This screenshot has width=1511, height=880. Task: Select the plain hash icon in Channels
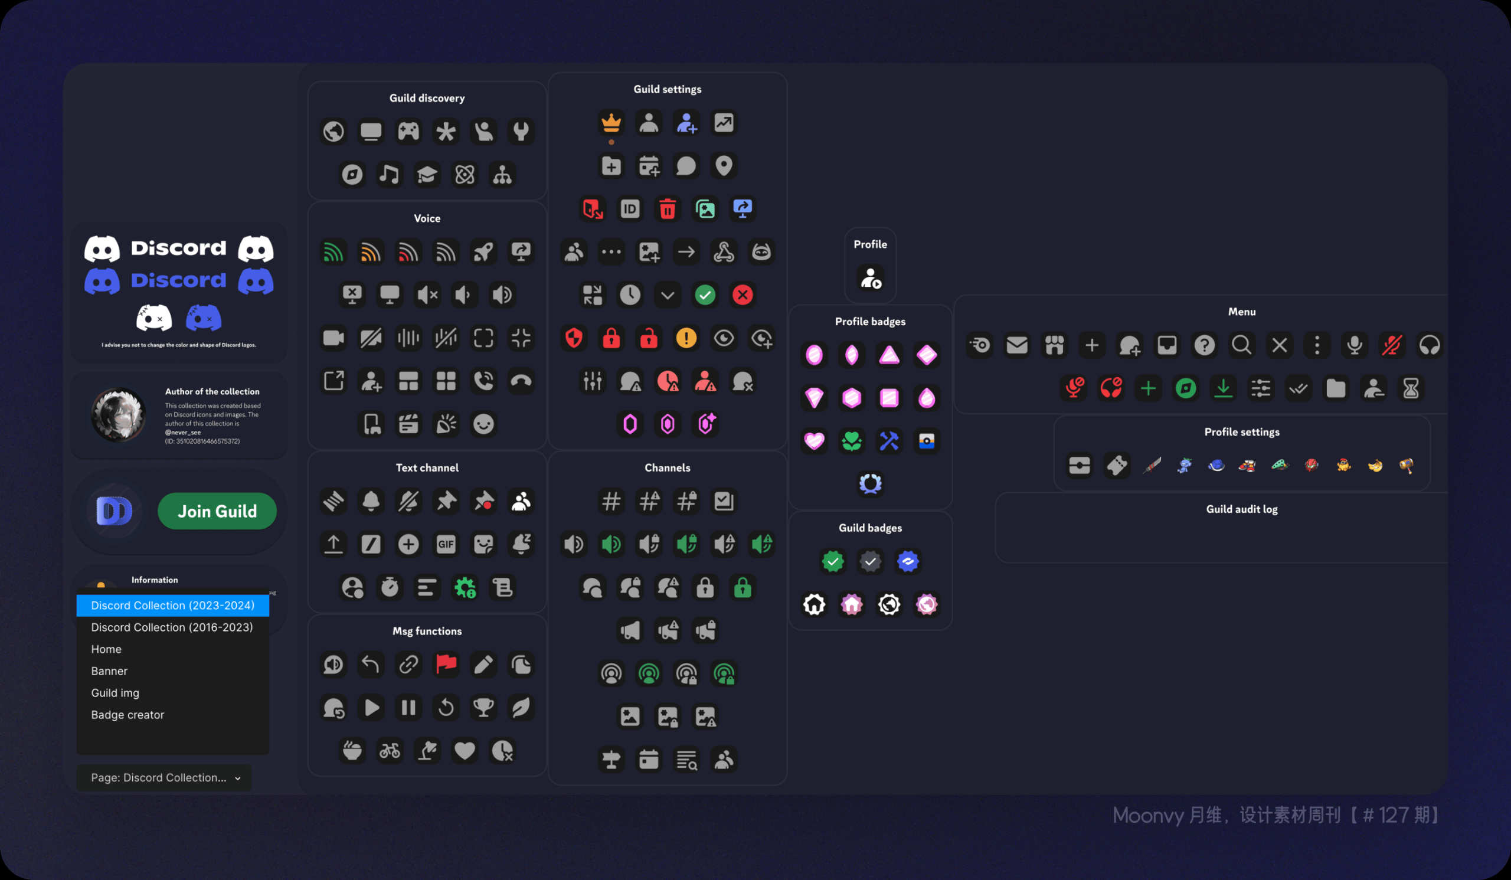(x=611, y=501)
